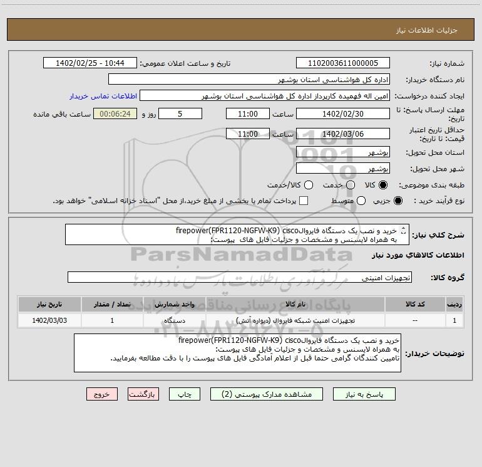Toggle the اسناد خزانه اسلامی payment checkbox
The height and width of the screenshot is (467, 482).
(x=304, y=201)
